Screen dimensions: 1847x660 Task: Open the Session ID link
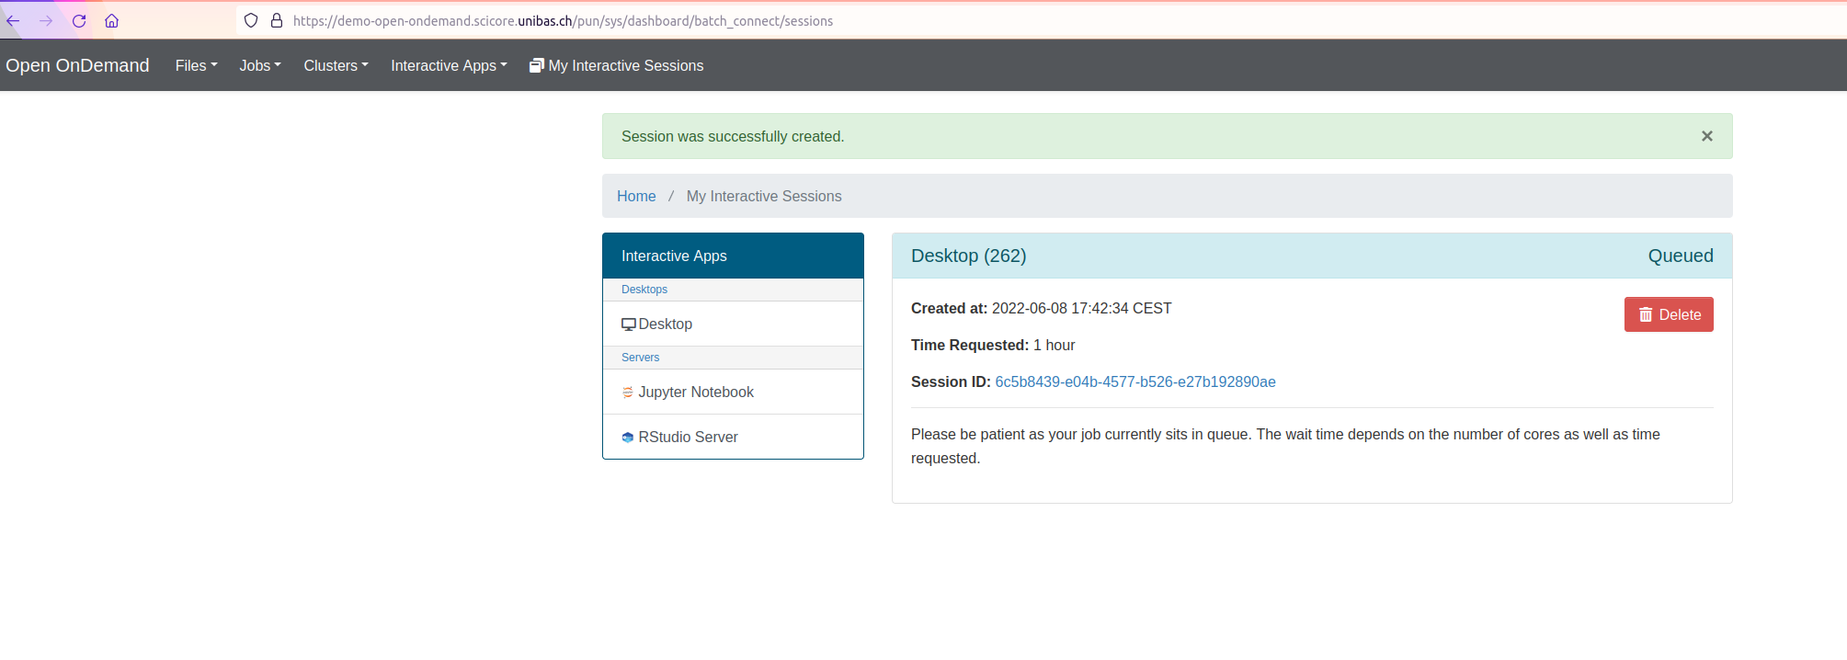click(x=1134, y=381)
